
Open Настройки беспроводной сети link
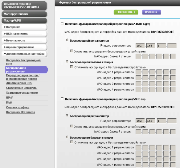(x=23, y=62)
